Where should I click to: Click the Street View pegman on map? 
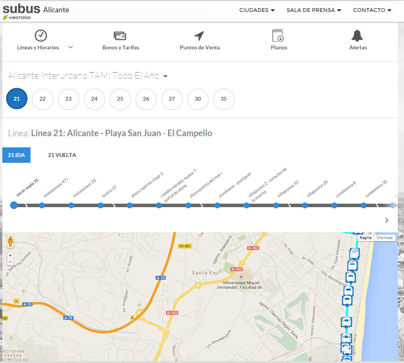(10, 242)
